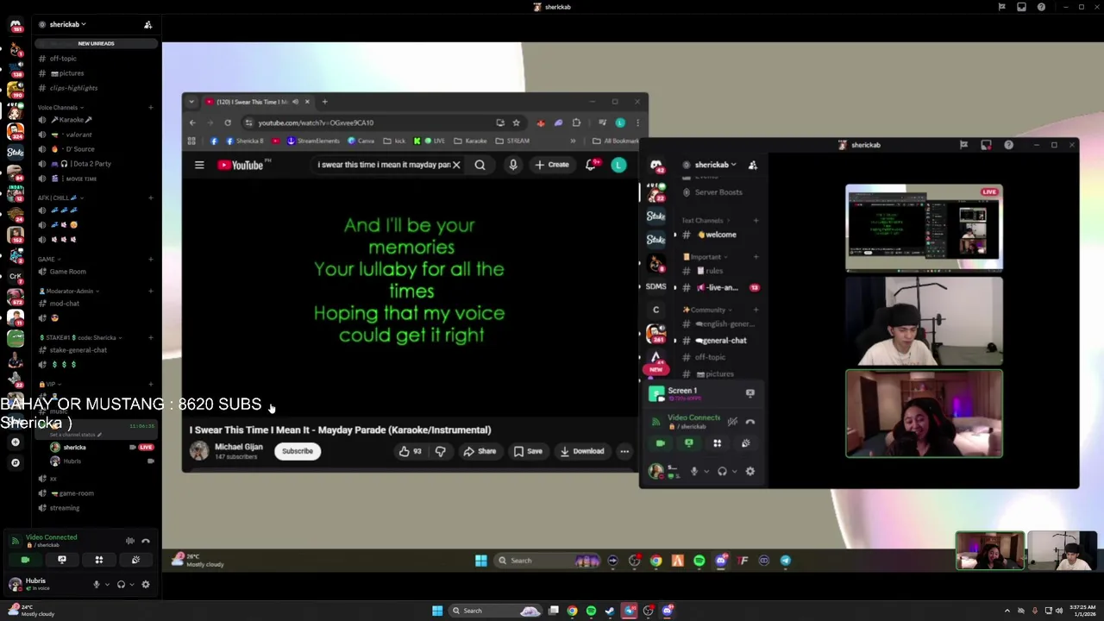The height and width of the screenshot is (621, 1104).
Task: Open Chrome three-dot menu
Action: [637, 122]
